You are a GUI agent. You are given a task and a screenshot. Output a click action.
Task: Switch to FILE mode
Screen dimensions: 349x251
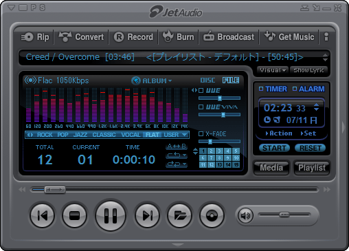[x=231, y=80]
